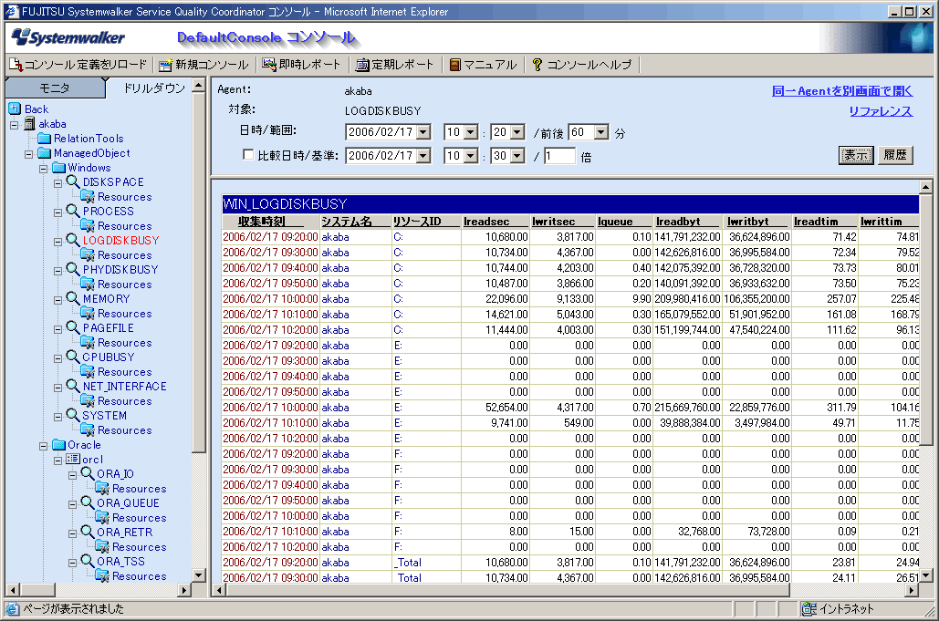Select the ORA_TSS tree item
The image size is (939, 621).
[x=120, y=561]
